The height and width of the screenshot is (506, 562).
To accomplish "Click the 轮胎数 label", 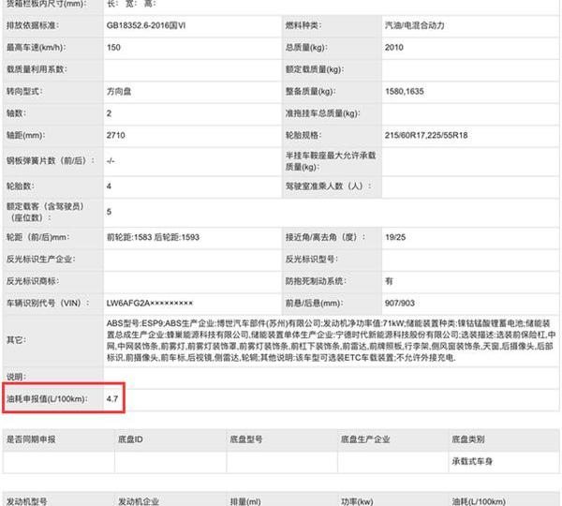I will pyautogui.click(x=20, y=186).
